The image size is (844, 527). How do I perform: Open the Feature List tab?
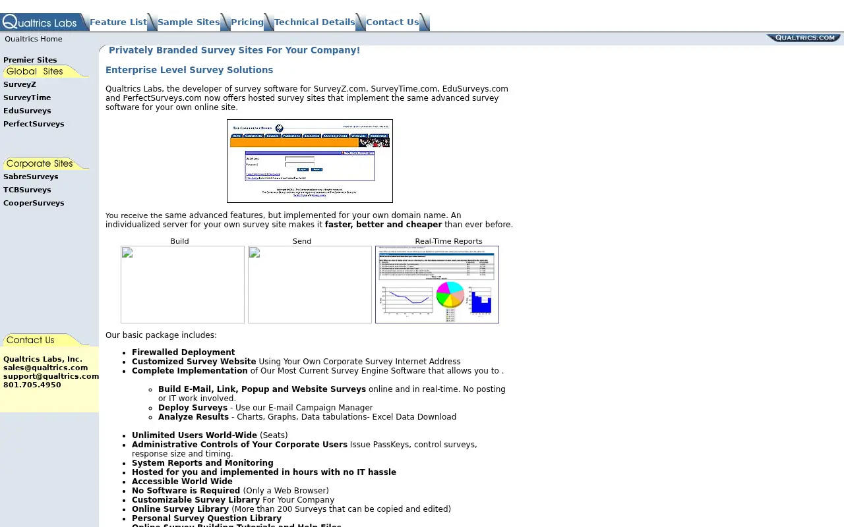point(118,22)
